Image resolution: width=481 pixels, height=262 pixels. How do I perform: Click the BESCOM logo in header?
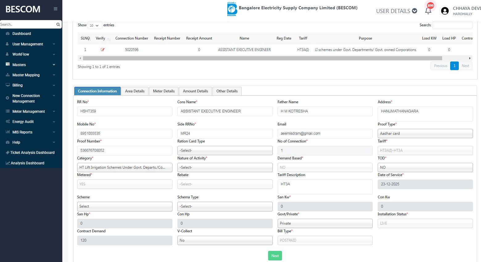pos(232,9)
